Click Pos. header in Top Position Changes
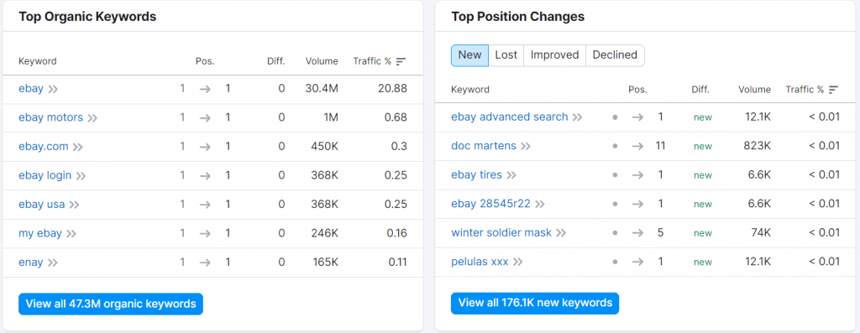This screenshot has height=333, width=860. 638,90
